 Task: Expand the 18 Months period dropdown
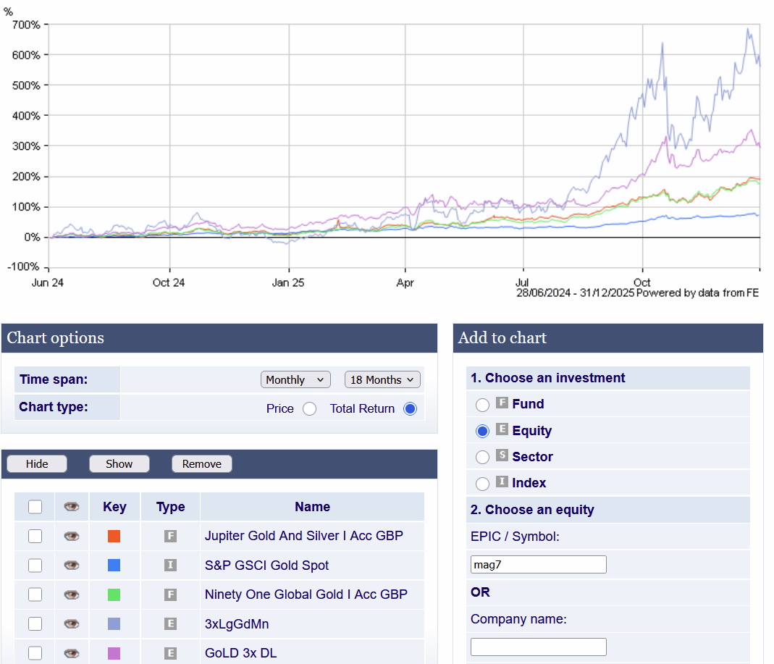[x=382, y=379]
